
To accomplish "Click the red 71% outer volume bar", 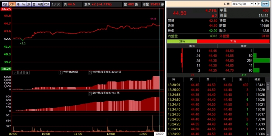I will [233, 41].
